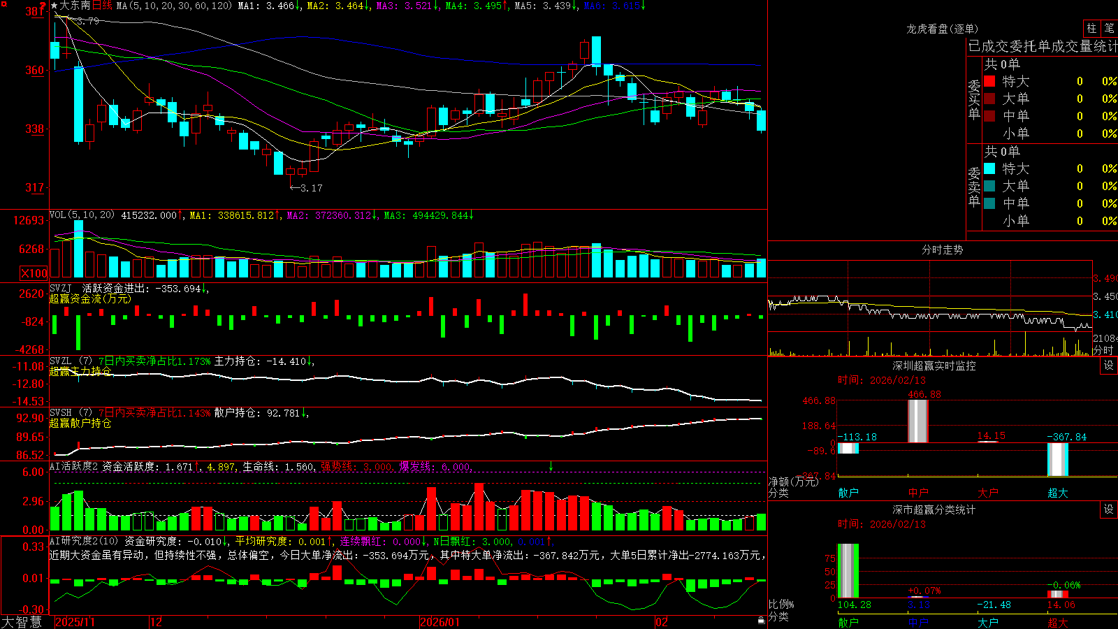1118x629 pixels.
Task: Click the 大户 category in 深圳超赢实时监控 chart
Action: (988, 493)
